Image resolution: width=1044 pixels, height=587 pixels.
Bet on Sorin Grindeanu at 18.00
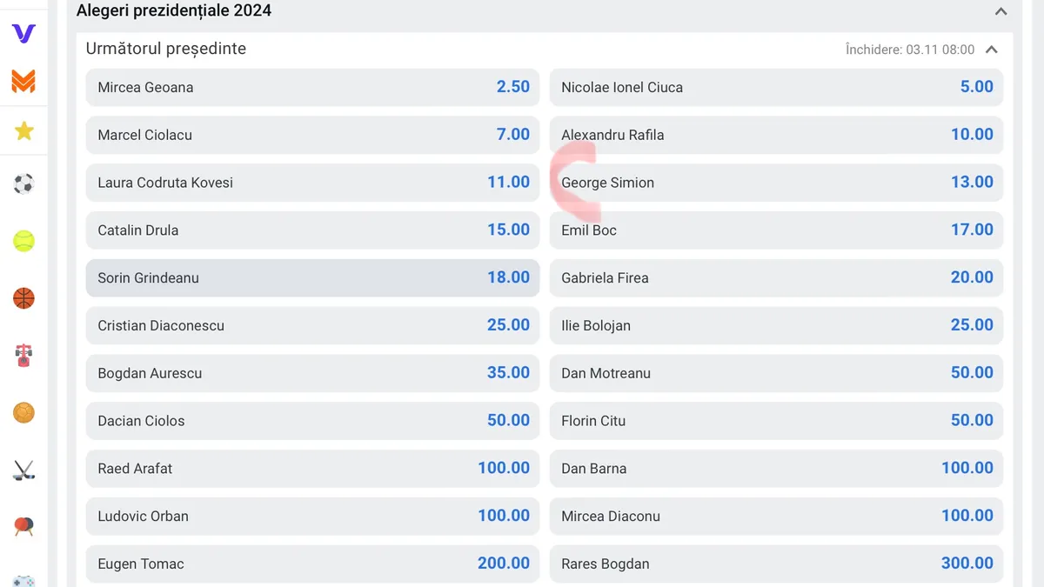312,278
